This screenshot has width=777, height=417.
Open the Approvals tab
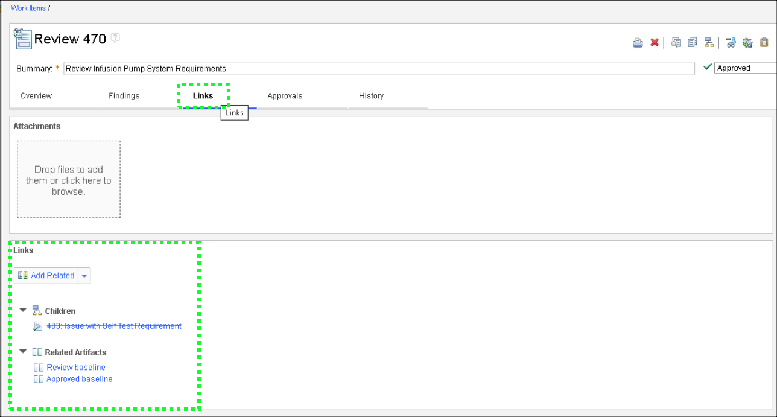click(x=285, y=96)
